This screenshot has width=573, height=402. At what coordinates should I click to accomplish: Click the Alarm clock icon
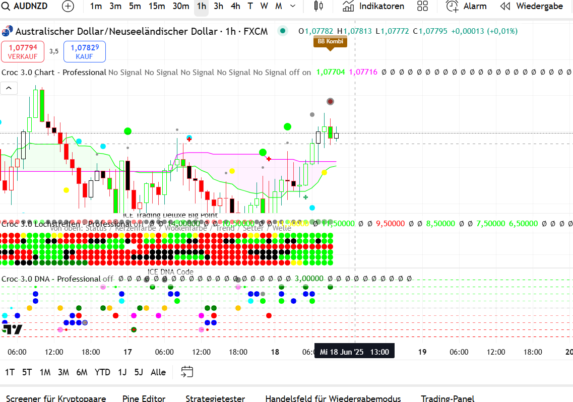pos(452,6)
